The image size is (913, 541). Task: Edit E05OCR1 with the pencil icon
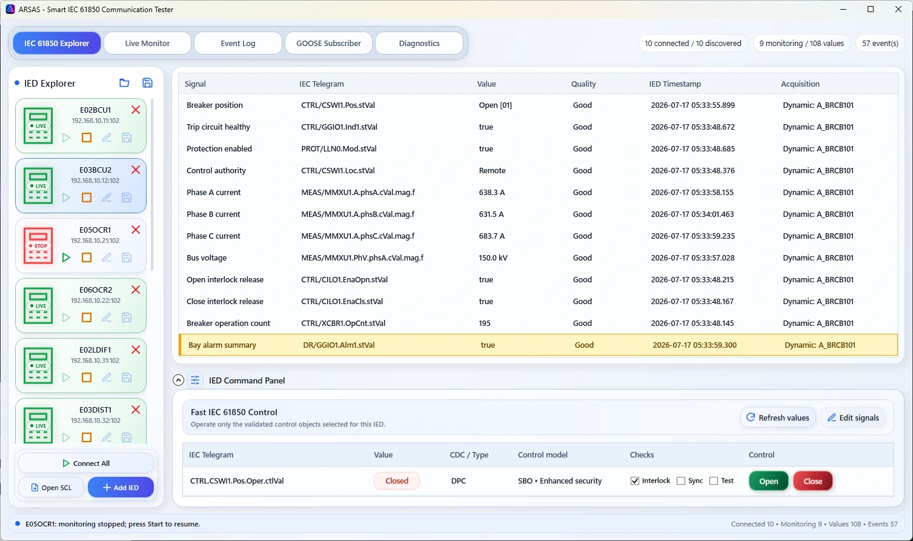pyautogui.click(x=107, y=257)
